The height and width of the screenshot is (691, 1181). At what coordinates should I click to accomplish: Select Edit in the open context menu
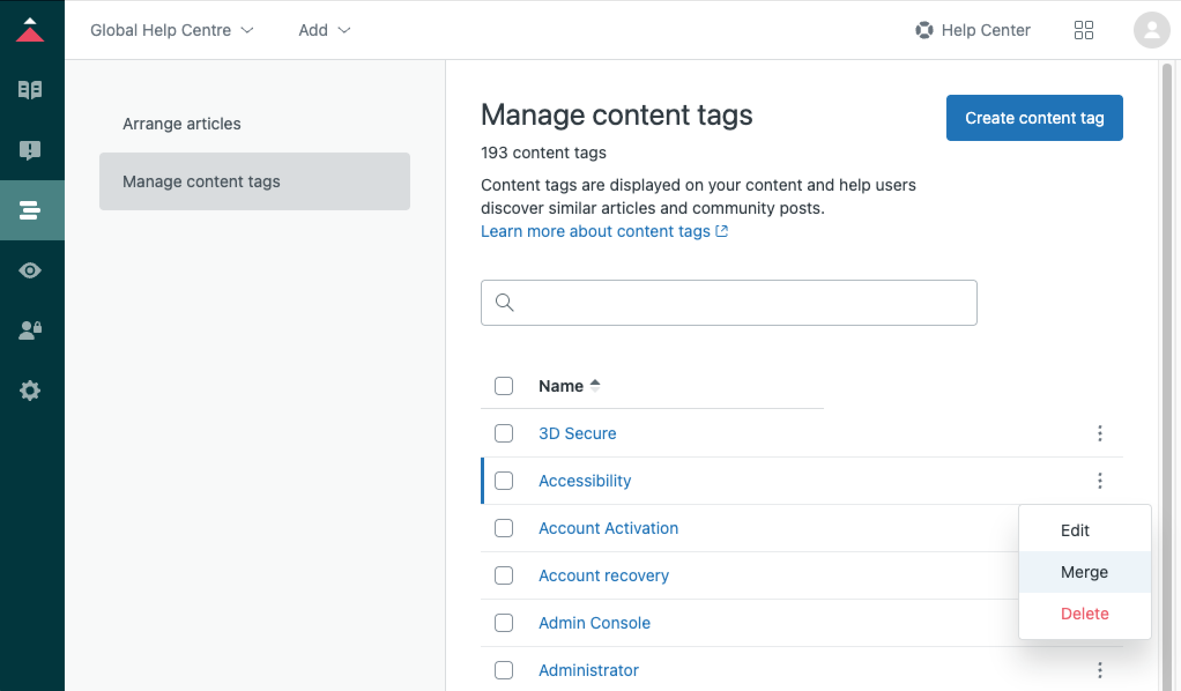click(x=1075, y=530)
